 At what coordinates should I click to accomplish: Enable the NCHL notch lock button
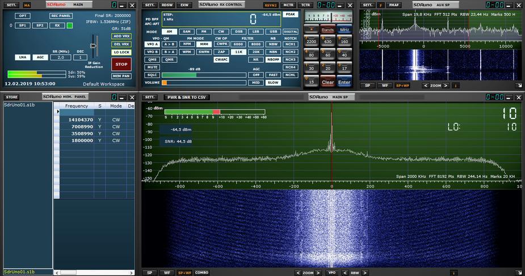click(x=290, y=75)
